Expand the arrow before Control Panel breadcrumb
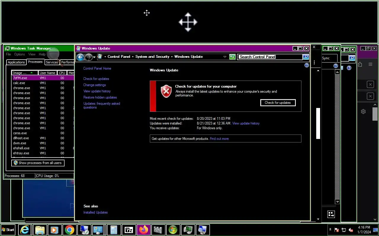This screenshot has height=236, width=379. tap(105, 57)
